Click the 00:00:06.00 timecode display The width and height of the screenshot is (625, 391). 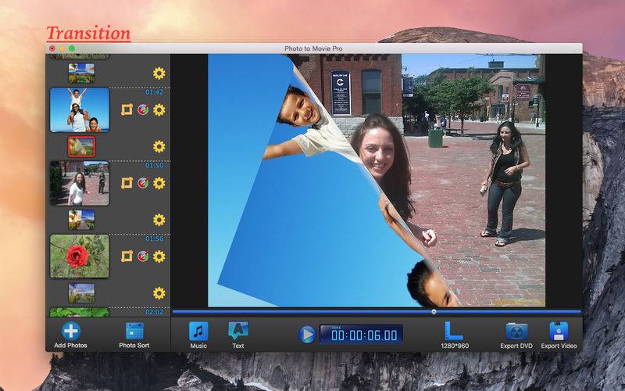click(x=361, y=335)
